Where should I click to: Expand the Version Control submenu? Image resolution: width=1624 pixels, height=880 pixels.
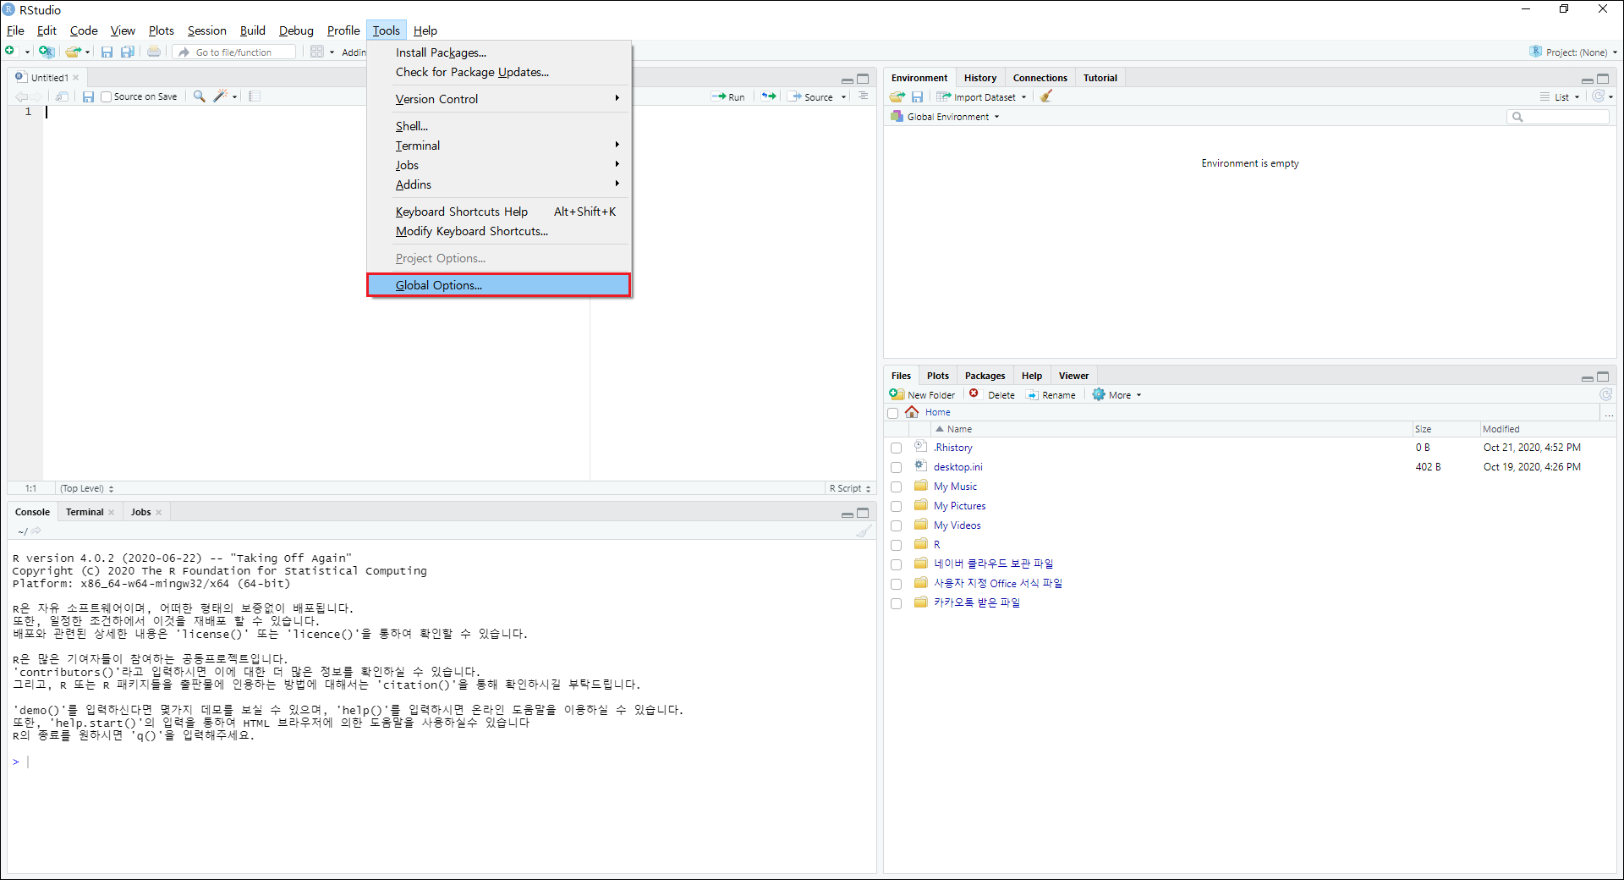[499, 99]
